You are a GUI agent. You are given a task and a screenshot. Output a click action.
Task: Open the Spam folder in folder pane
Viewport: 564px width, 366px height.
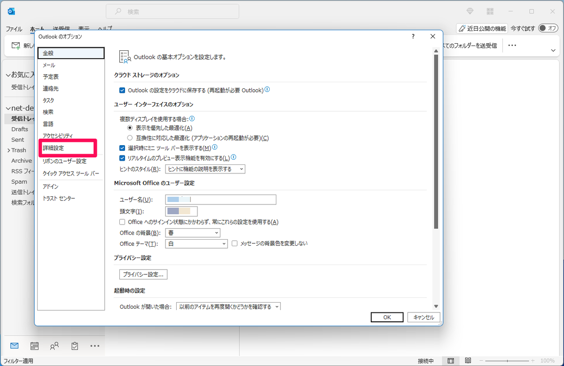click(x=19, y=181)
